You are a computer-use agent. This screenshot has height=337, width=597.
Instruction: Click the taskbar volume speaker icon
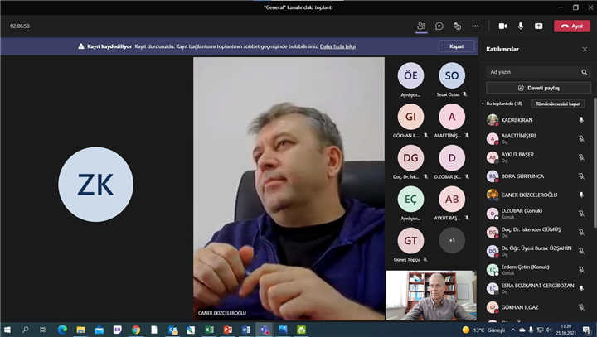pyautogui.click(x=549, y=330)
